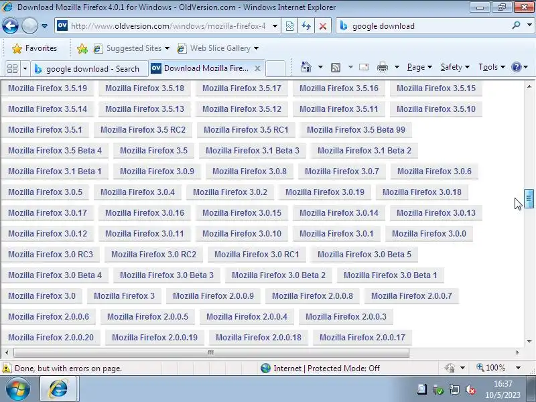
Task: Open the Windows Start button
Action: coord(17,389)
